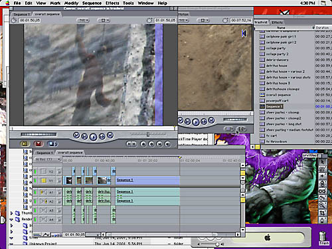Collapse the Render folder in Finder list
Image resolution: width=332 pixels, height=249 pixels.
point(11,219)
